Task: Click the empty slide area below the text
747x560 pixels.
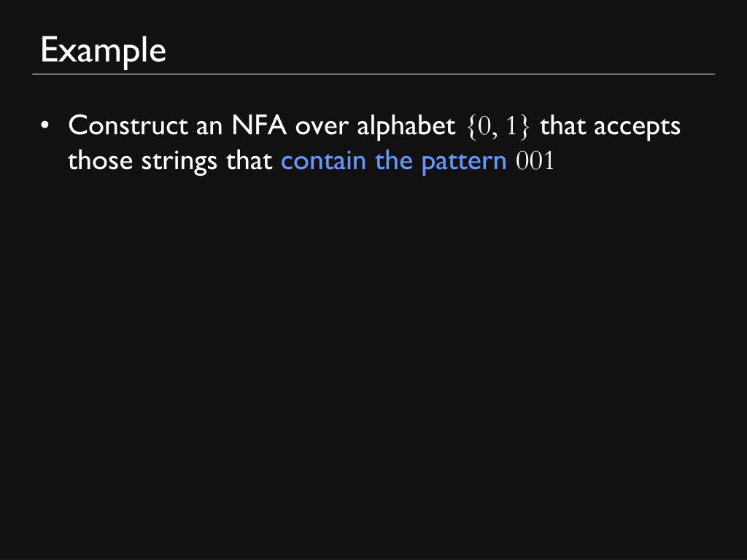Action: click(x=373, y=362)
